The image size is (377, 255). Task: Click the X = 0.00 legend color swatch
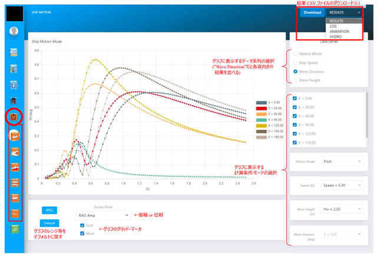(262, 102)
